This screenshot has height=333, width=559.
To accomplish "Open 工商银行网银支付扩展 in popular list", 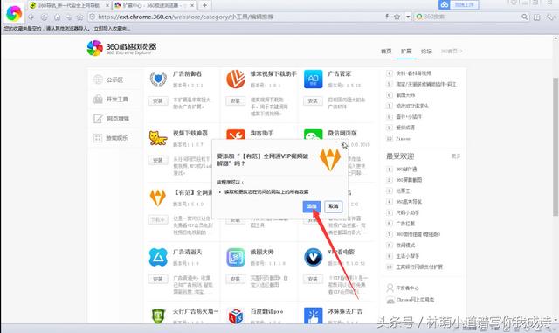I will [x=419, y=267].
